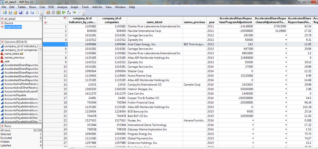Click the greyed Paste icon in toolbar
Screen dimensions: 318x149
tap(37, 13)
